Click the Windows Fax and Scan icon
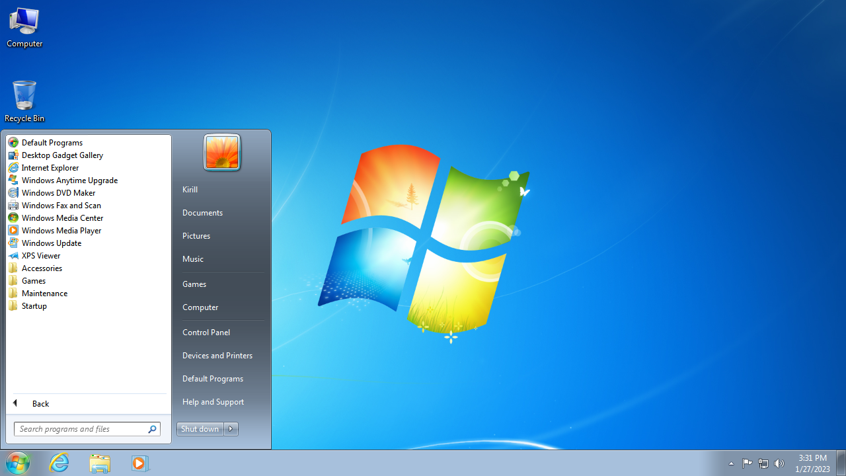 (x=13, y=206)
